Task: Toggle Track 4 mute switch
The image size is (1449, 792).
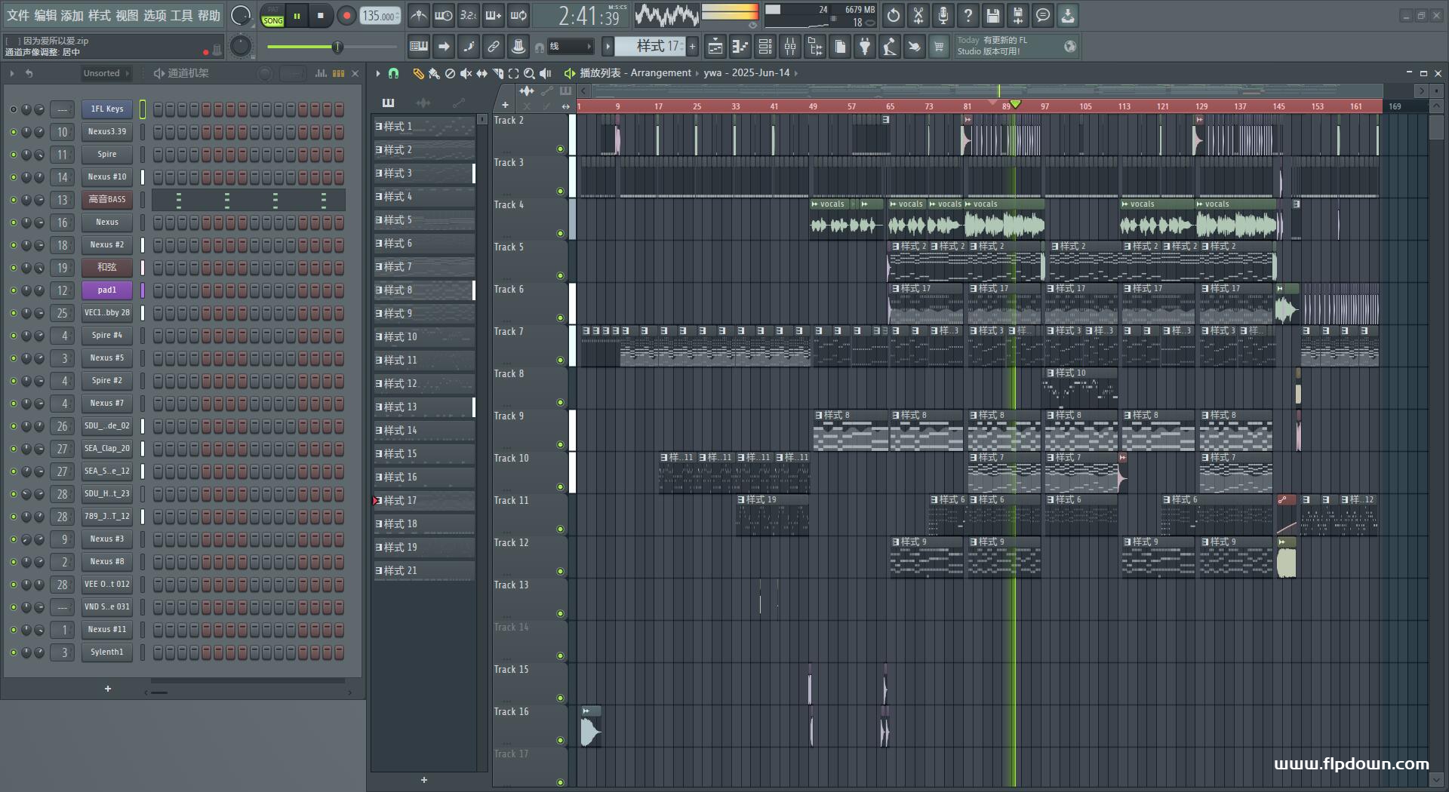Action: 560,233
